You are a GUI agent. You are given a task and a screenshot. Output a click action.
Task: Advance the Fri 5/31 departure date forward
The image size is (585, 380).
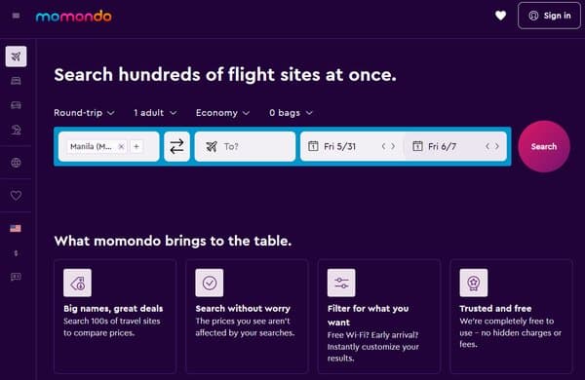tap(393, 146)
